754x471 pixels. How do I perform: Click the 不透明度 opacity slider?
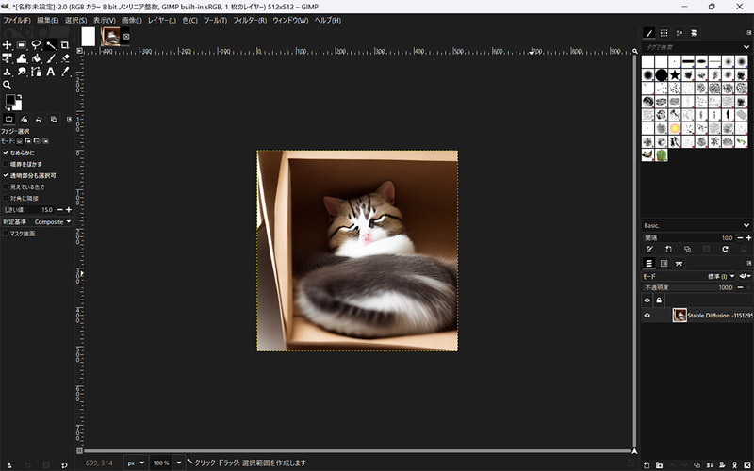tap(689, 287)
